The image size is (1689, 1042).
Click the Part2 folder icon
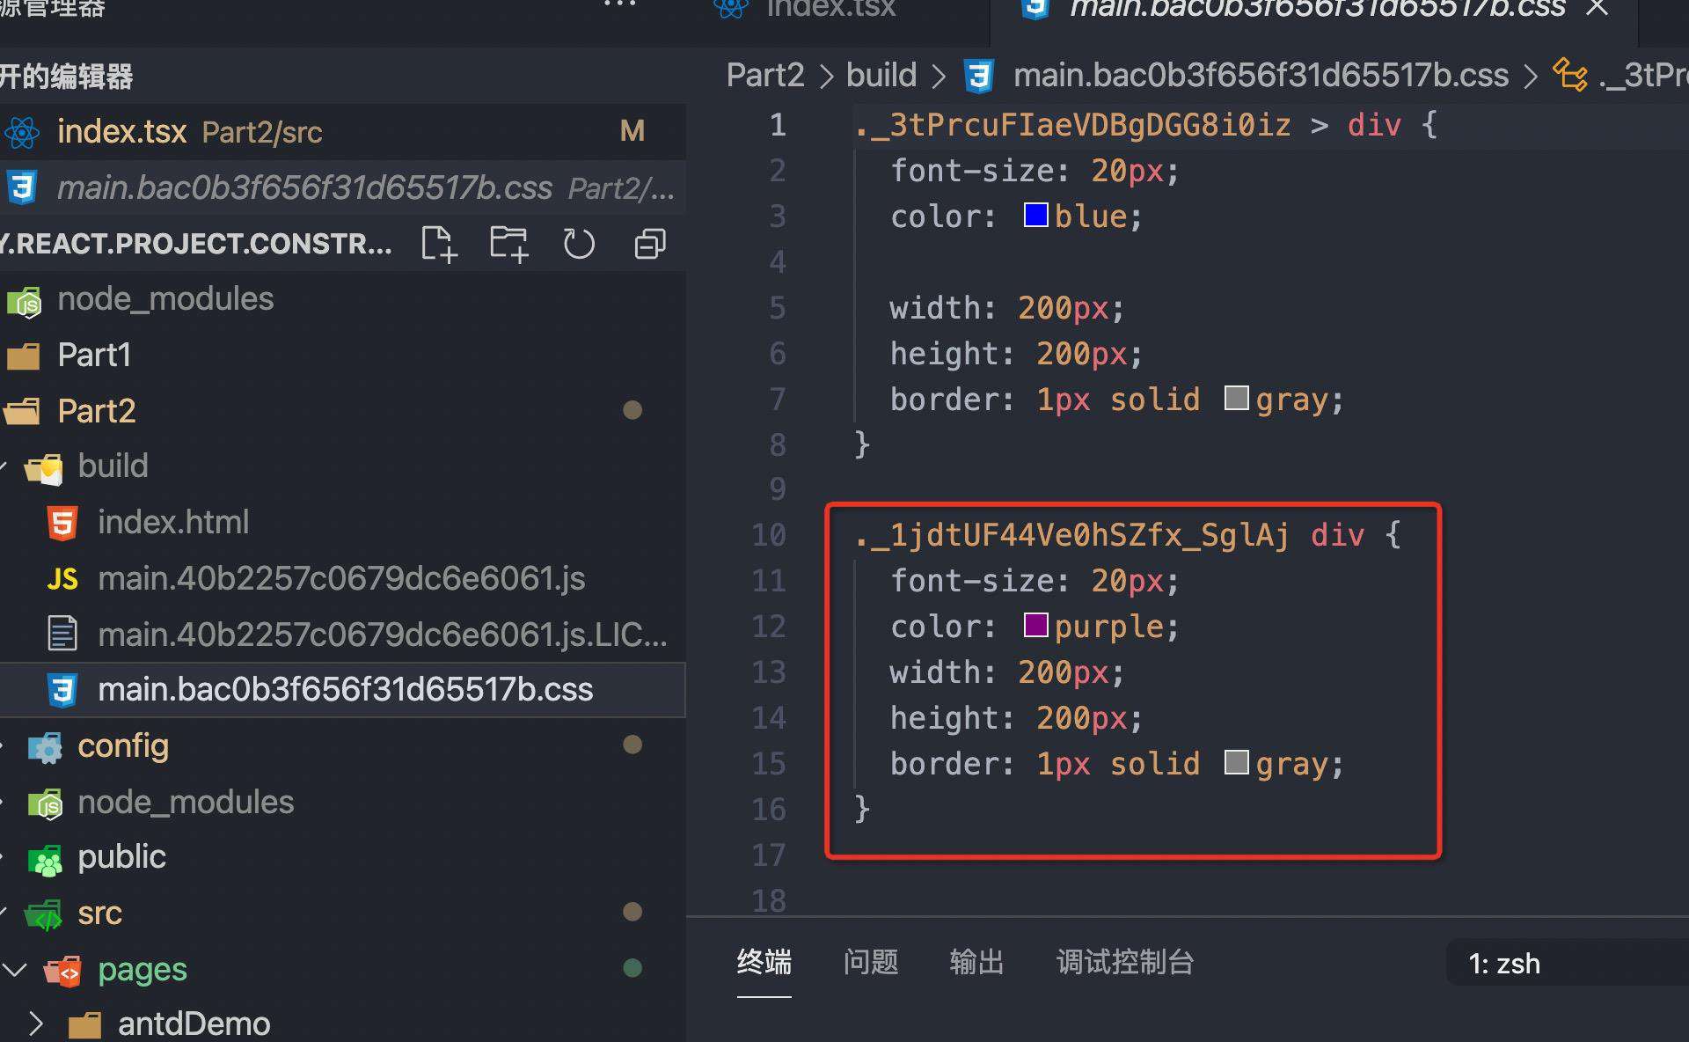click(x=23, y=412)
